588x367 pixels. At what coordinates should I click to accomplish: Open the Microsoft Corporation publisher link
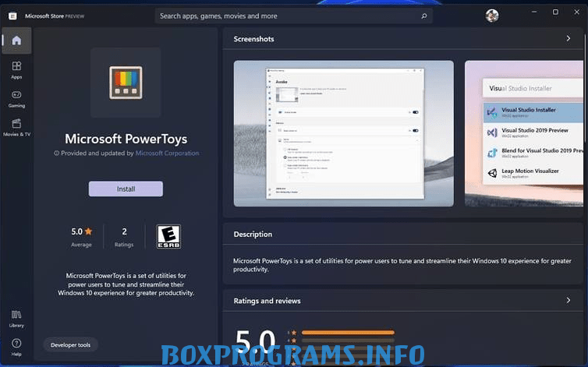point(167,153)
